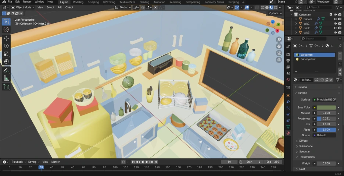Toggle fake user shield for material
The image size is (344, 176).
pyautogui.click(x=322, y=80)
